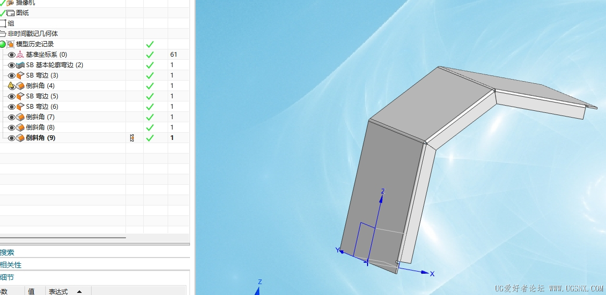The width and height of the screenshot is (606, 295).
Task: Click green checkmark in SB 弯边 (5) row
Action: coord(150,96)
